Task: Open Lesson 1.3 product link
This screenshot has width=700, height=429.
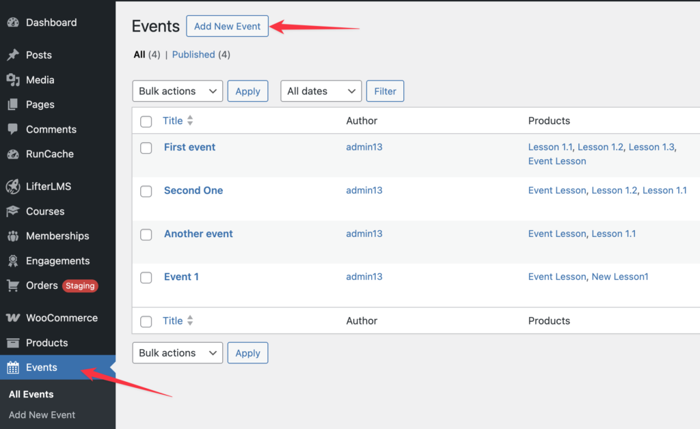Action: [x=651, y=147]
